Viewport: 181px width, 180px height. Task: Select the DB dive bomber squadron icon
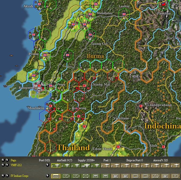click(86, 165)
